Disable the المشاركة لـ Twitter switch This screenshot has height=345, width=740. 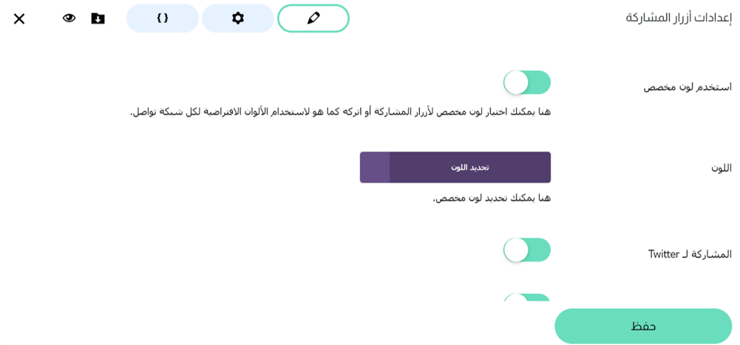pyautogui.click(x=527, y=250)
